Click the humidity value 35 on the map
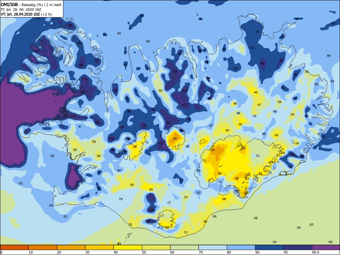 click(x=243, y=148)
